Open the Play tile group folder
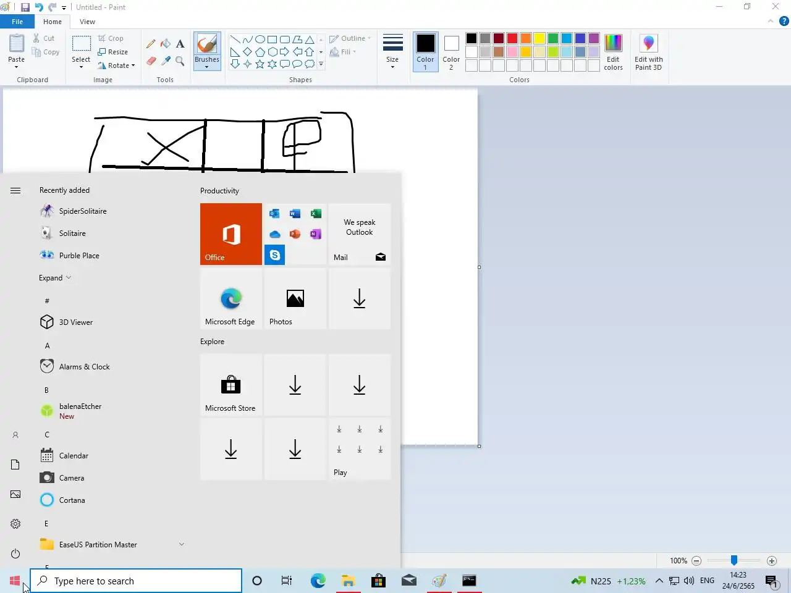 click(360, 449)
